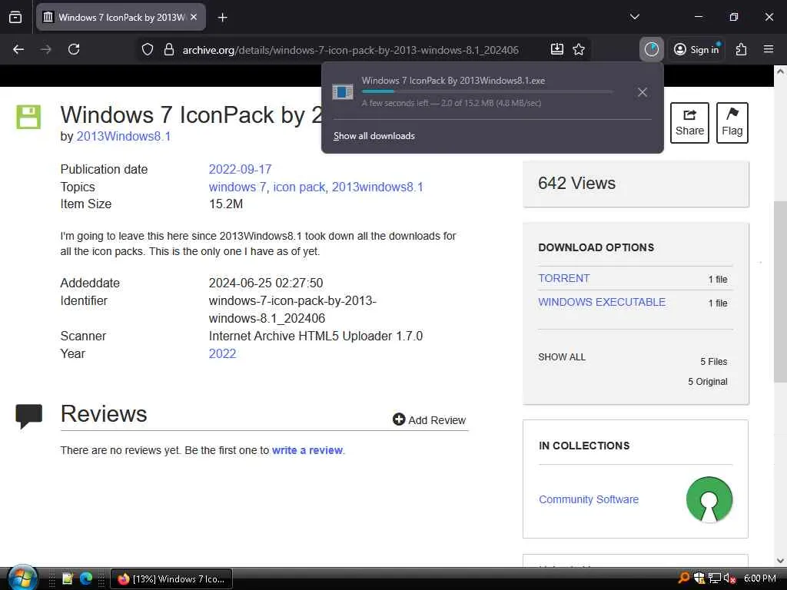Click the Community Software green logo
787x590 pixels.
709,499
